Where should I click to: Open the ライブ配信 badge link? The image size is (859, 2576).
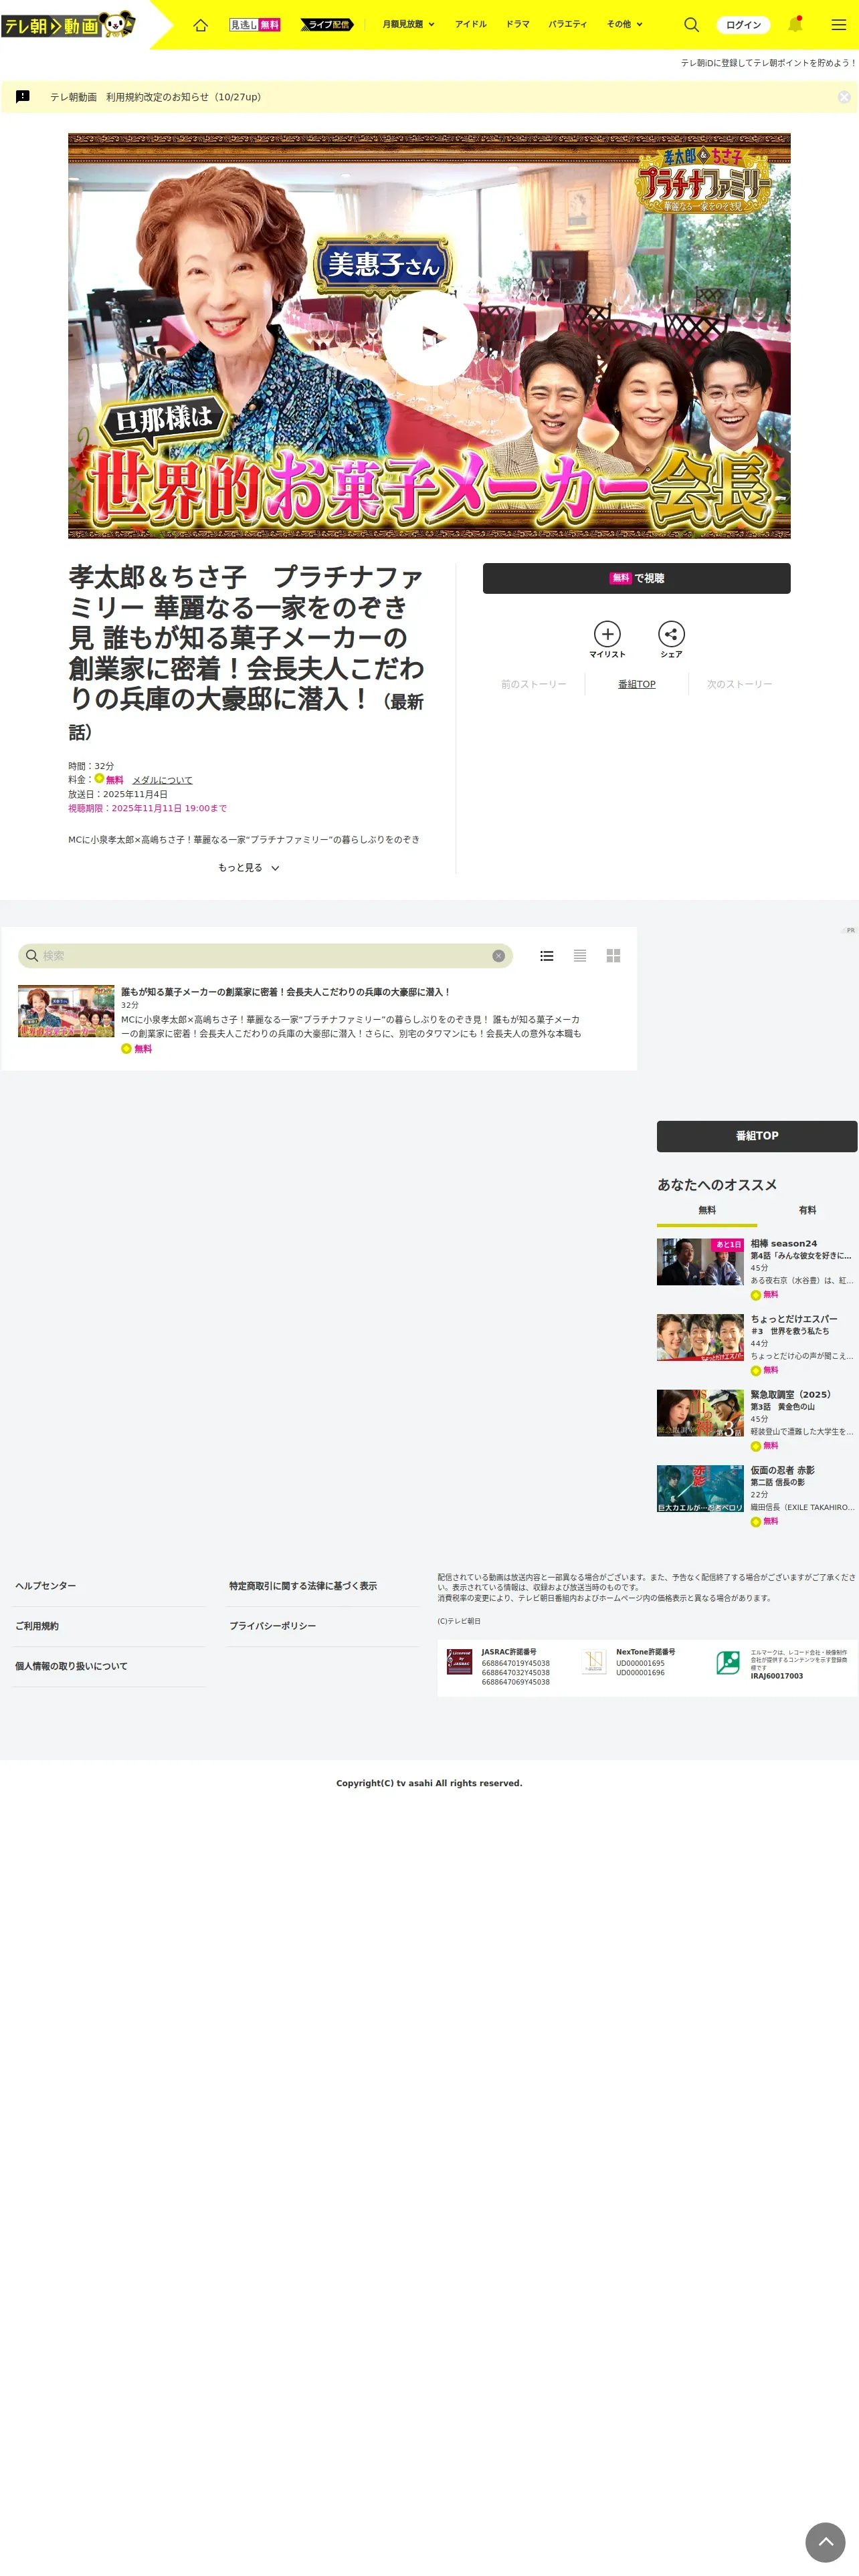pyautogui.click(x=327, y=24)
